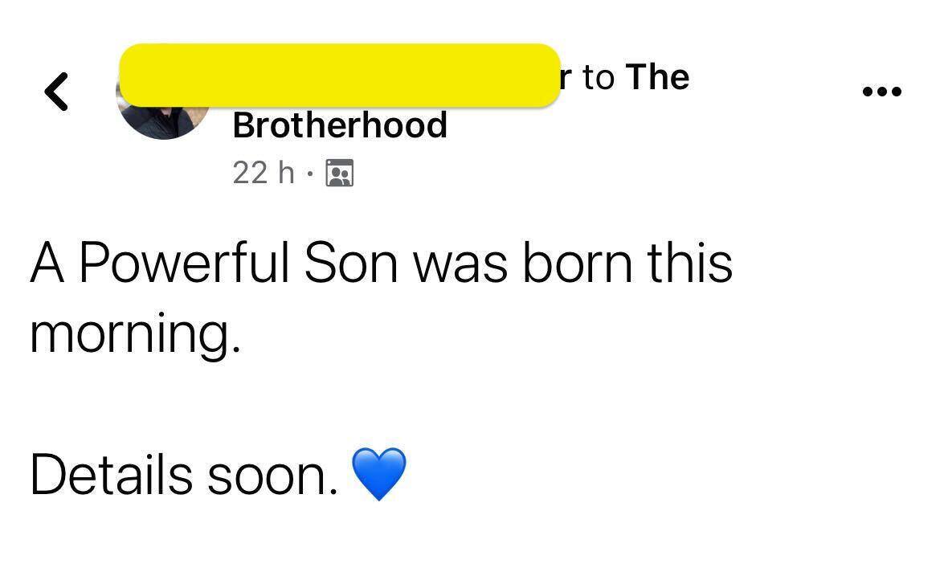The width and height of the screenshot is (940, 568).
Task: Click the "A Powerful Son" post text
Action: click(x=214, y=264)
